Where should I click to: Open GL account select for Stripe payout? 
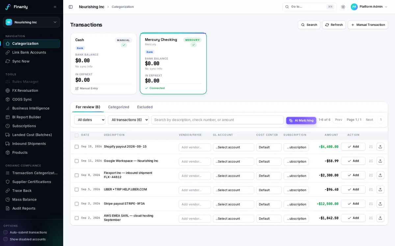[x=234, y=204]
